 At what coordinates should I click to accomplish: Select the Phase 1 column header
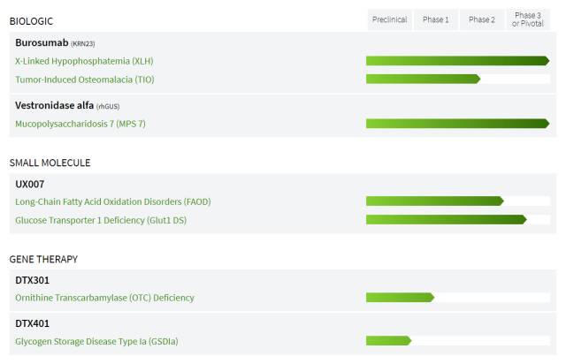click(x=436, y=19)
